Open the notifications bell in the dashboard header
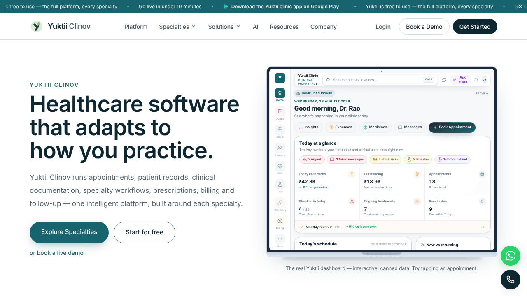527x296 pixels. click(x=476, y=80)
